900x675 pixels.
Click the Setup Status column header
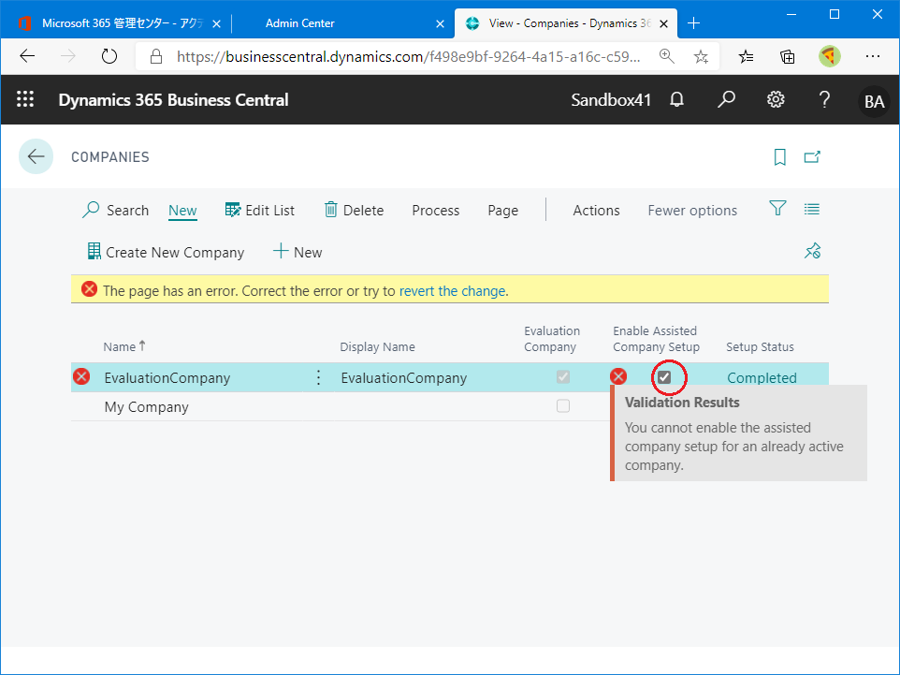(x=760, y=347)
